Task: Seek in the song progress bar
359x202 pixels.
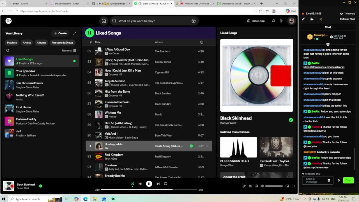Action: point(149,190)
